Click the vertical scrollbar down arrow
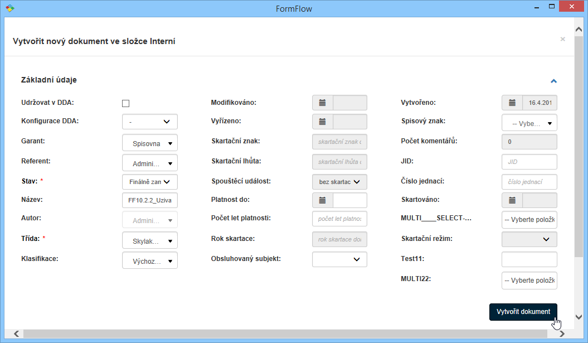The width and height of the screenshot is (588, 343). point(579,315)
